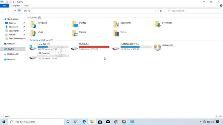Screen dimensions: 223x125
Task: Refresh the This PC view
Action: [x=161, y=11]
